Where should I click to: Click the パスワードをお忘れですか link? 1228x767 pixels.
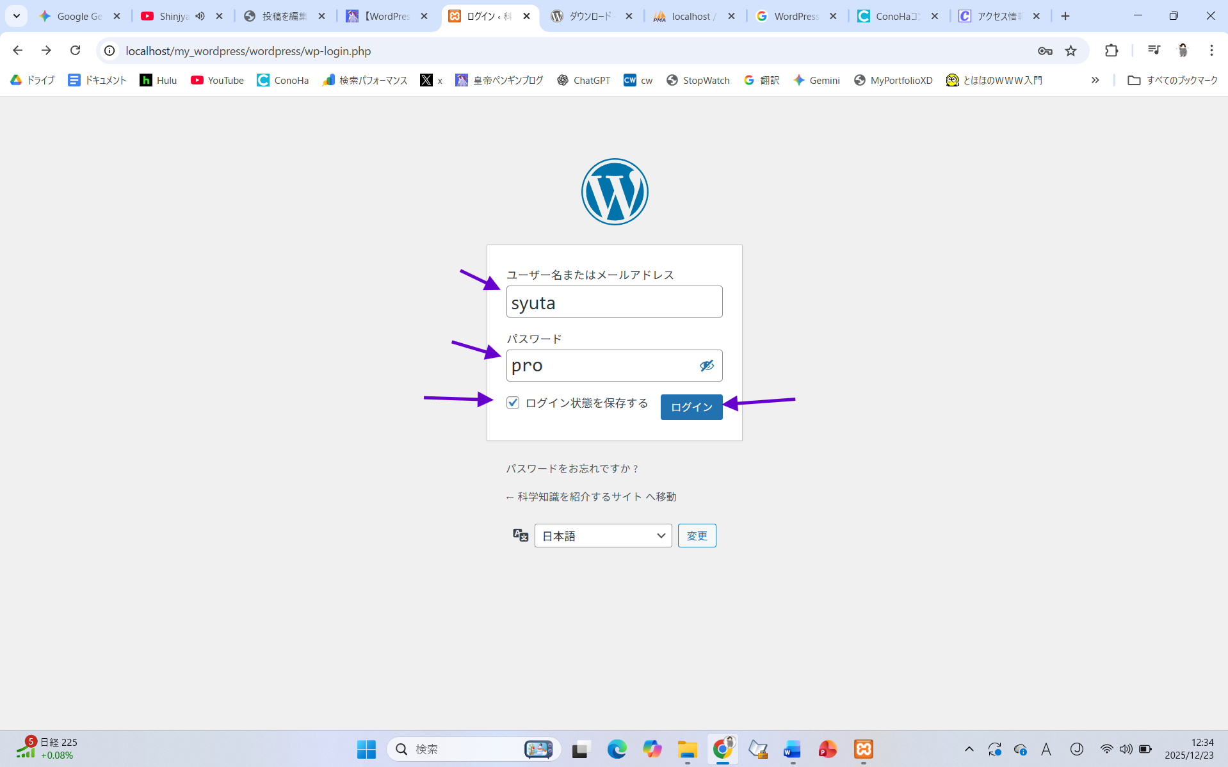tap(572, 469)
